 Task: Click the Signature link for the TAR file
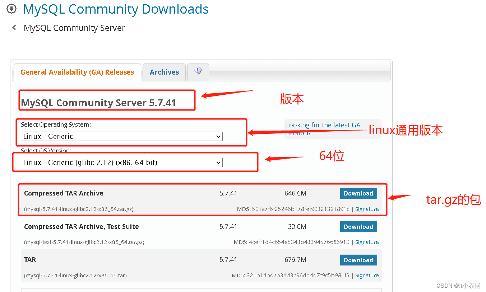[x=367, y=275]
